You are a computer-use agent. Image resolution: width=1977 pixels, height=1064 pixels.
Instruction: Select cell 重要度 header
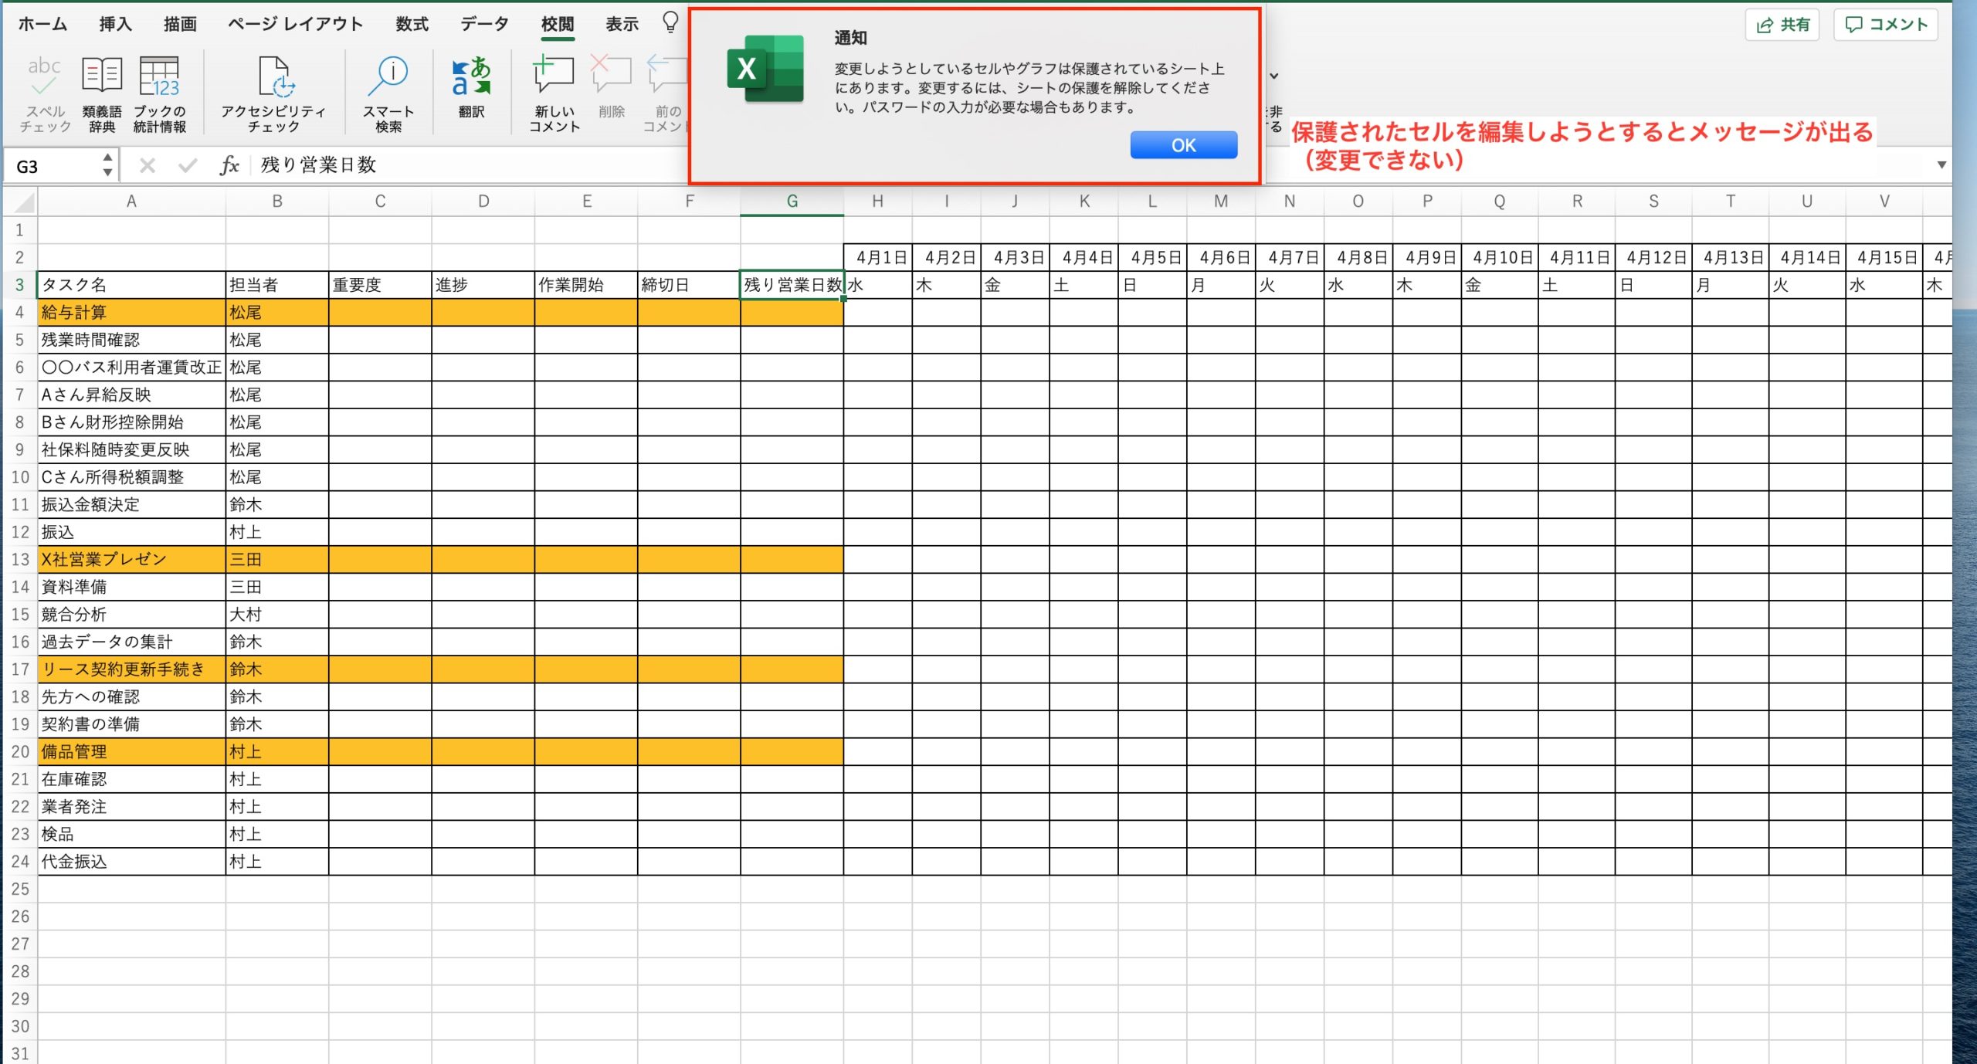click(x=380, y=285)
